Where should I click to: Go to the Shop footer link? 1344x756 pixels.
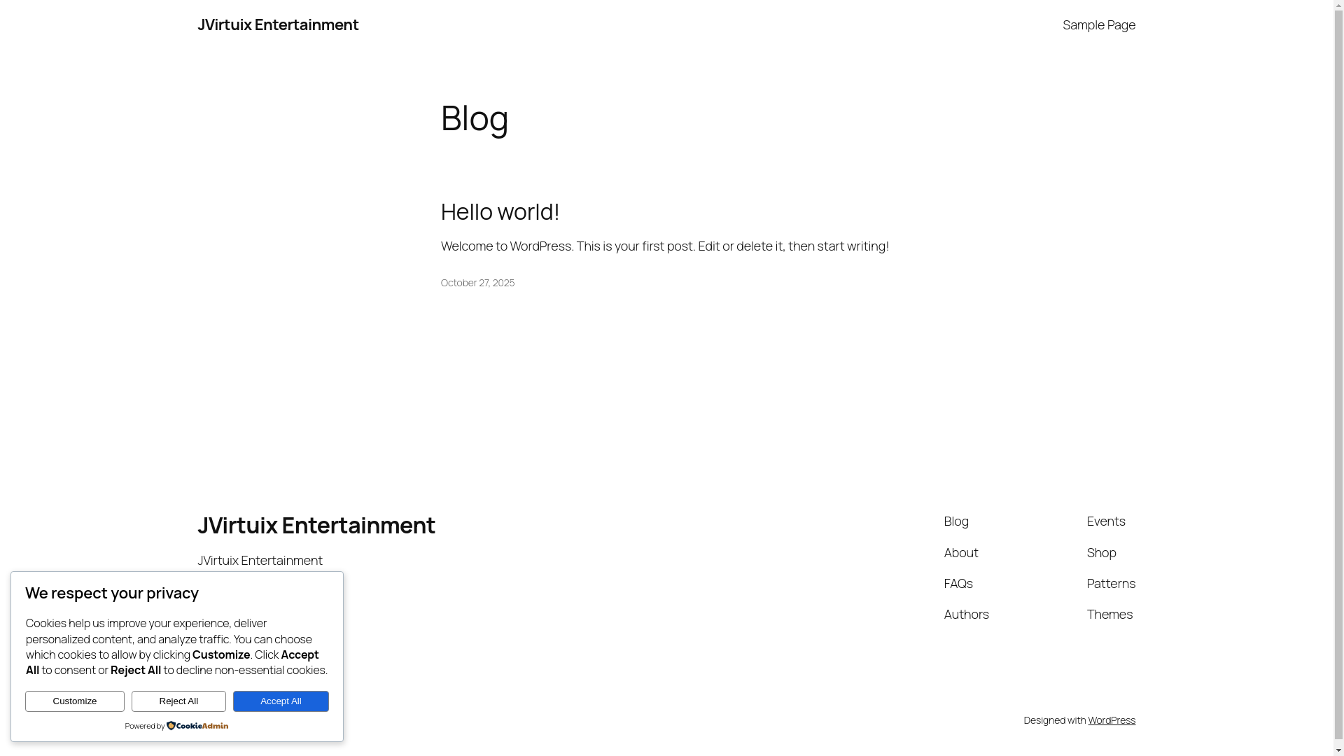pyautogui.click(x=1101, y=552)
